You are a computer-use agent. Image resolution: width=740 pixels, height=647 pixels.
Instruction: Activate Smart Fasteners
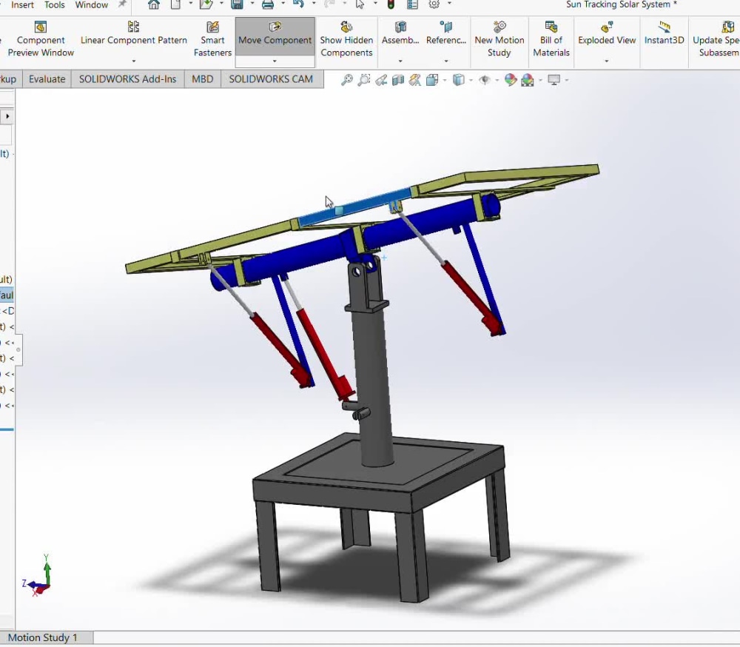tap(212, 38)
